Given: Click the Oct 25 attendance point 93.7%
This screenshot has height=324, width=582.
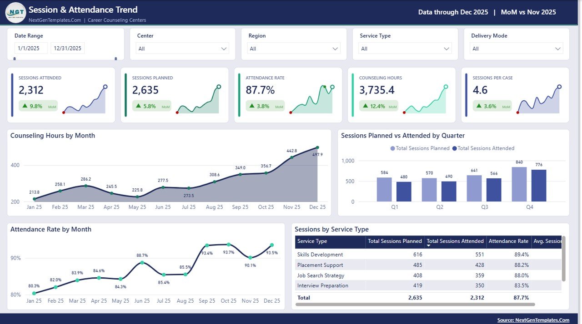Looking at the screenshot, I should (229, 245).
